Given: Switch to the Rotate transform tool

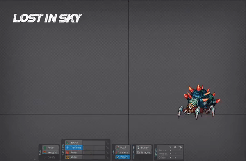Looking at the screenshot, I should 74,143.
